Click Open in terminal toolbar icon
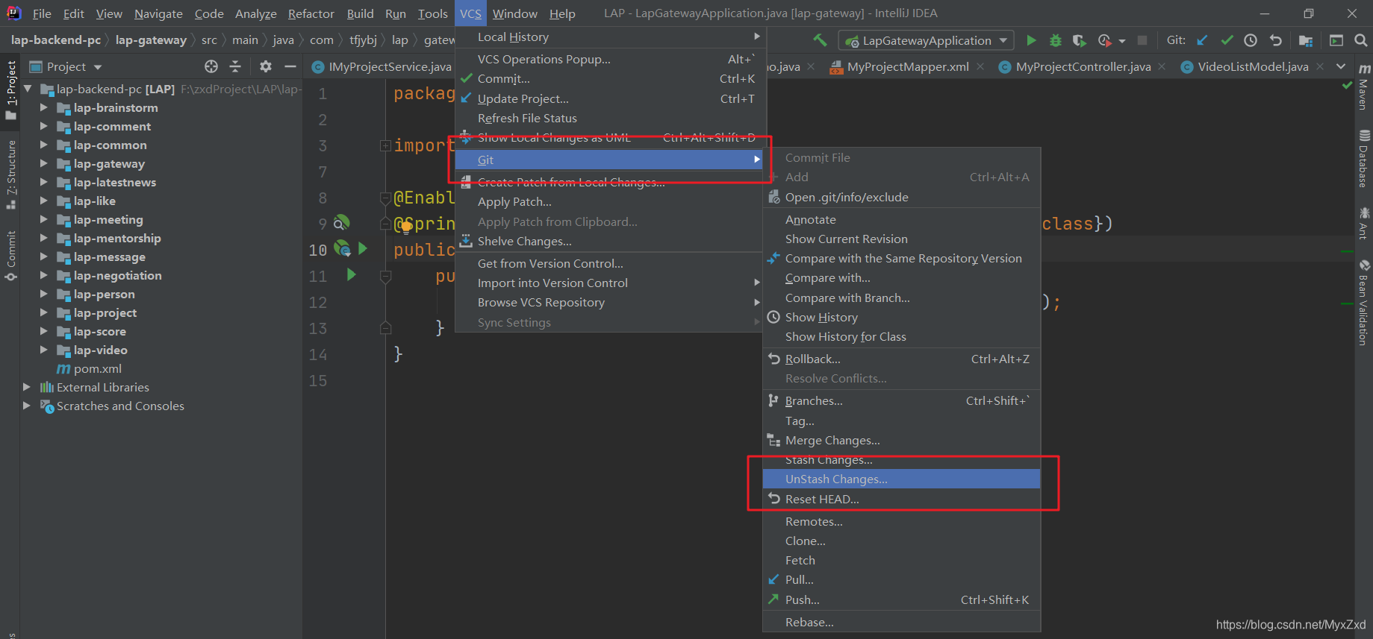The height and width of the screenshot is (639, 1373). 1336,40
